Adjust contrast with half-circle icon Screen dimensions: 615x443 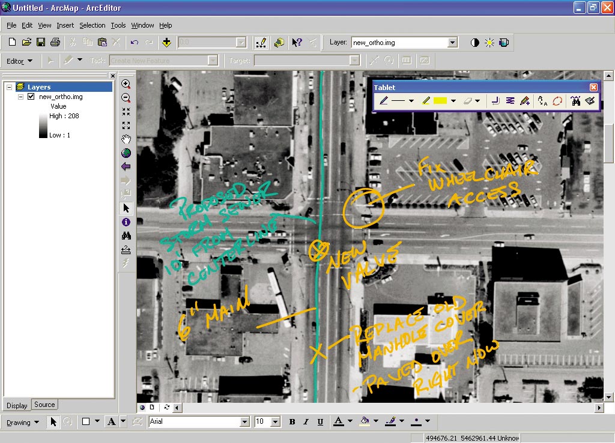(x=474, y=43)
